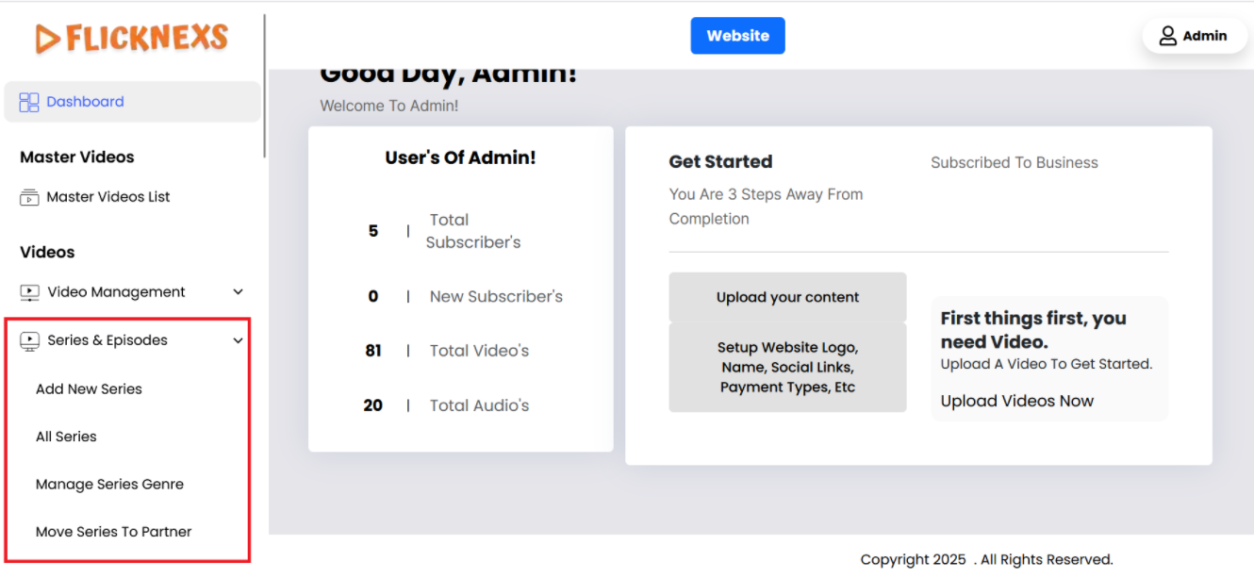This screenshot has width=1254, height=578.
Task: Click the Master Videos List icon
Action: [29, 197]
